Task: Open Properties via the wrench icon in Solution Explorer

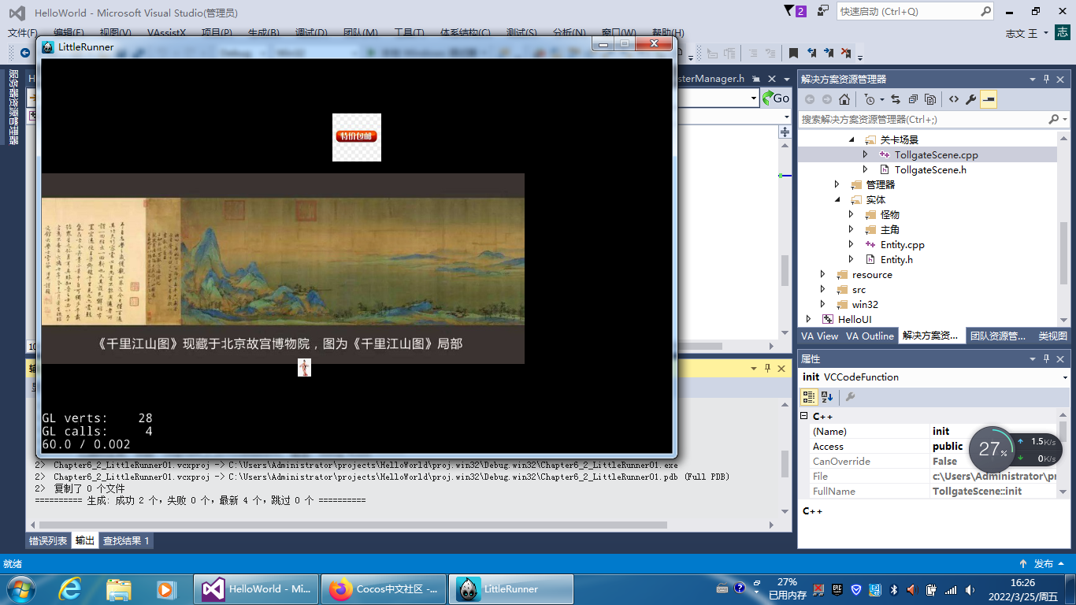Action: click(971, 99)
